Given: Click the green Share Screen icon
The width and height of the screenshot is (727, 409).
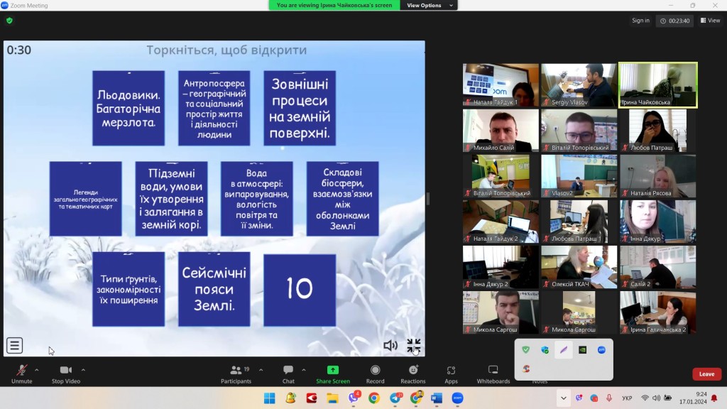Looking at the screenshot, I should click(332, 371).
